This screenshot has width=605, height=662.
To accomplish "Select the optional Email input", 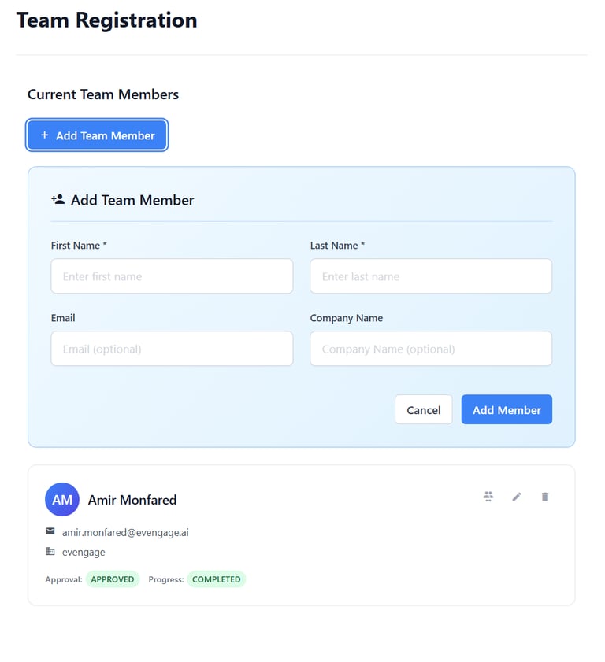I will [x=172, y=349].
